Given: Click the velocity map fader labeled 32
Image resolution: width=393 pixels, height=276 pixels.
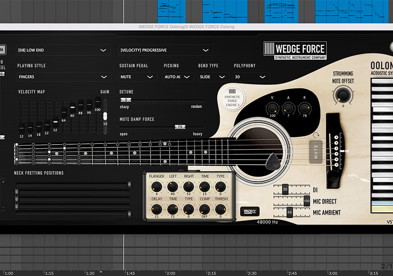Looking at the screenshot, I should 55,122.
